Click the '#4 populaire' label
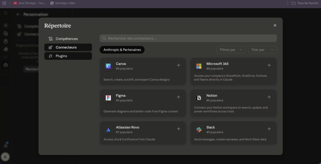 tap(124, 68)
